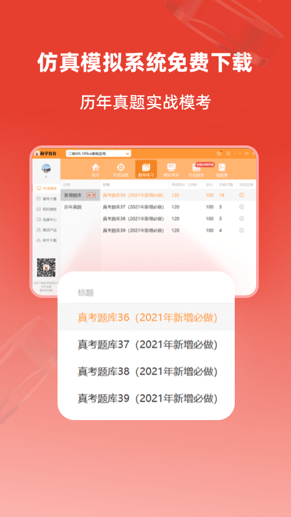Viewport: 291px width, 517px height.
Task: Click the 已练次数 column header
Action: pyautogui.click(x=226, y=185)
